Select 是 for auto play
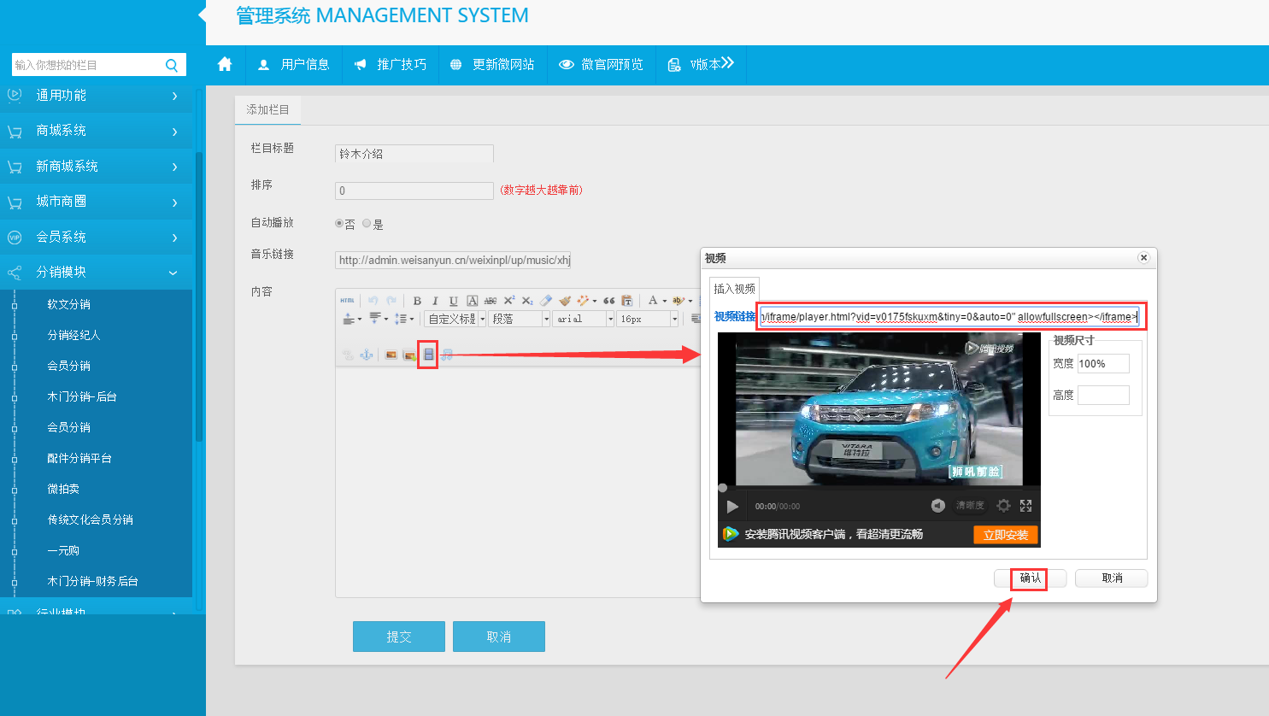The height and width of the screenshot is (716, 1269). [x=367, y=224]
